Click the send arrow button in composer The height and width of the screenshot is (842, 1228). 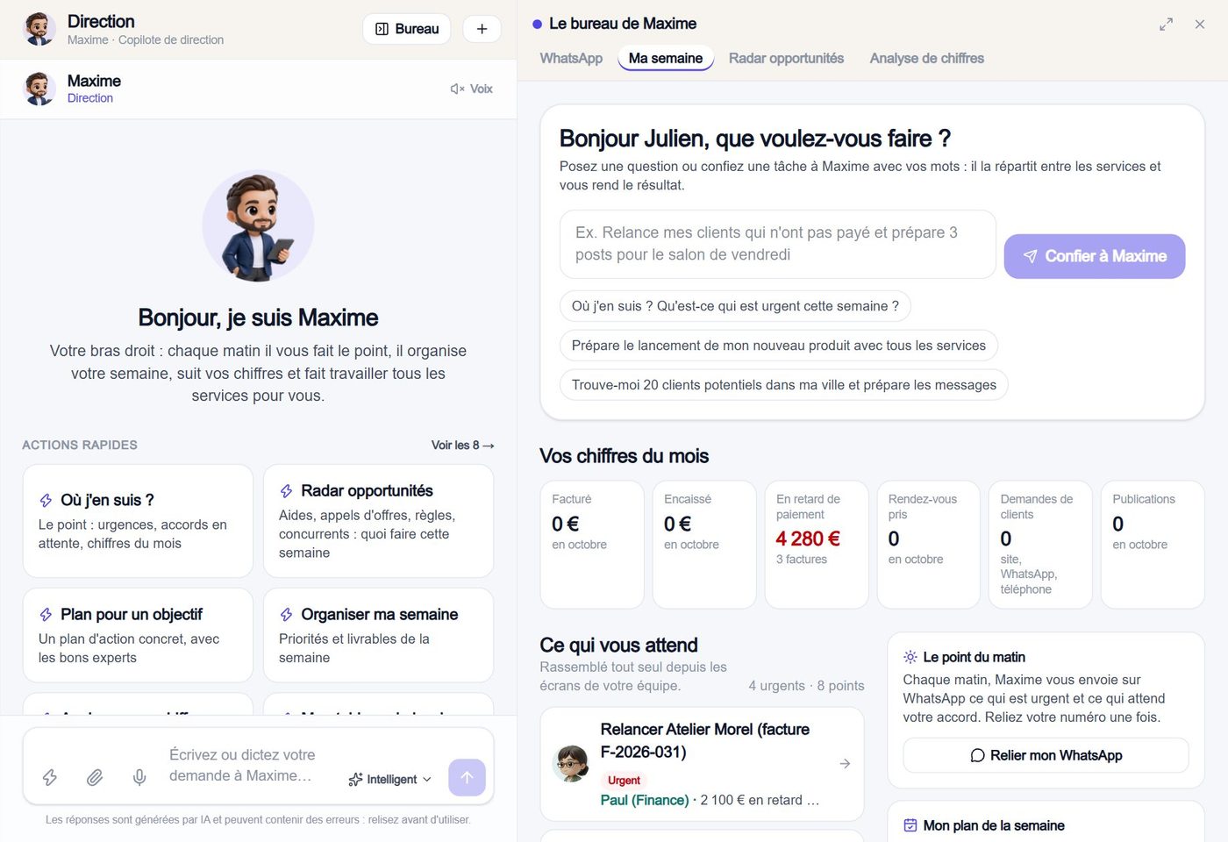point(467,777)
